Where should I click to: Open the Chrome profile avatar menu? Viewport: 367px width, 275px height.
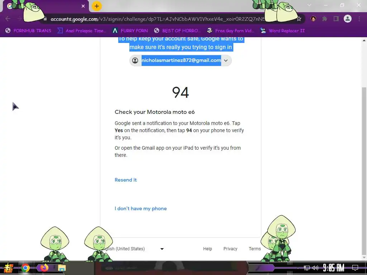coord(348,19)
